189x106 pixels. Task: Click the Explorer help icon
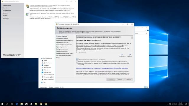tap(148, 30)
